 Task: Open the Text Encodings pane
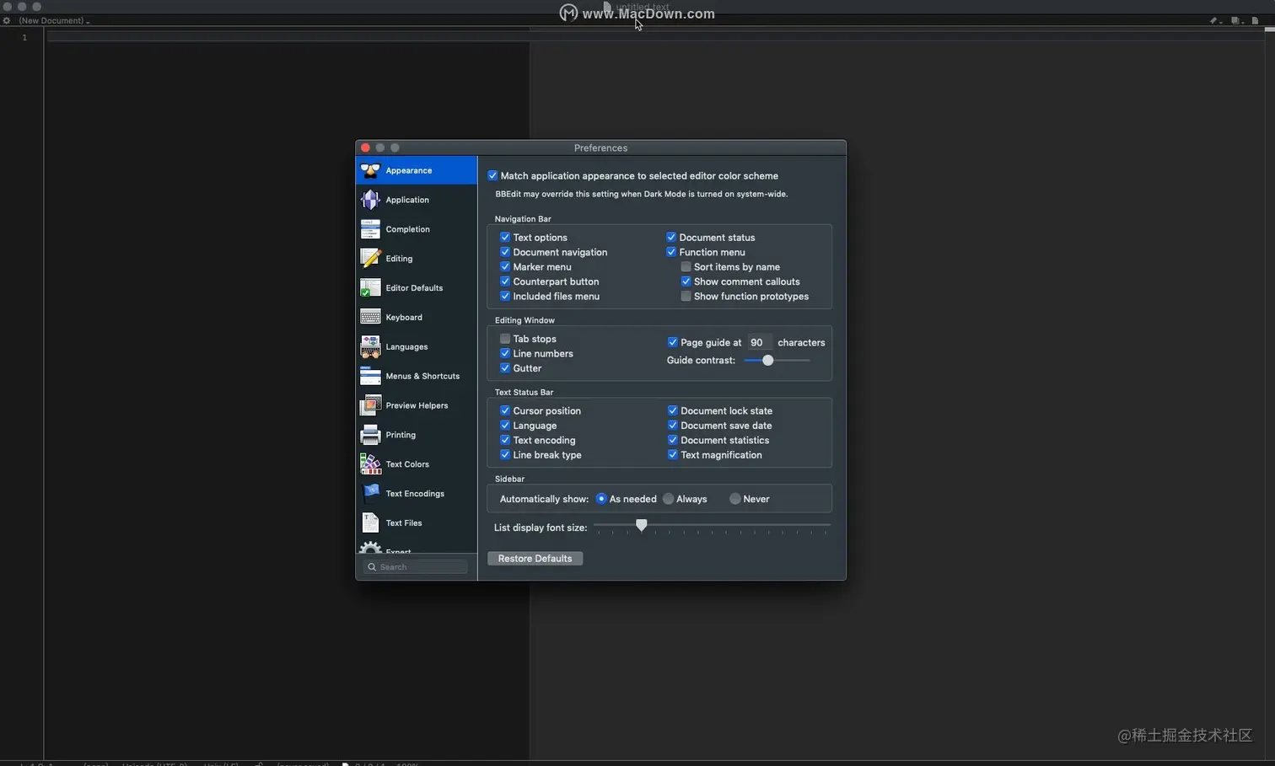[x=417, y=494]
